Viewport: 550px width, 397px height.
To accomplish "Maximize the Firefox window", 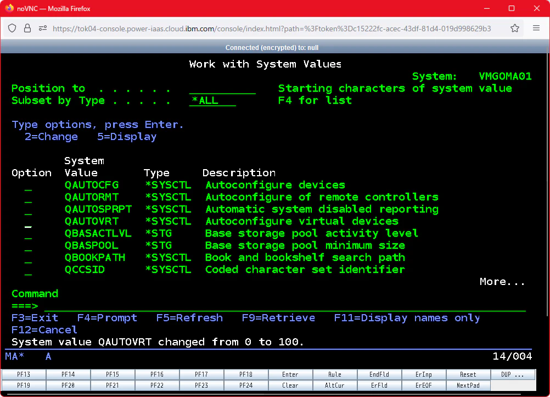I will coord(512,8).
